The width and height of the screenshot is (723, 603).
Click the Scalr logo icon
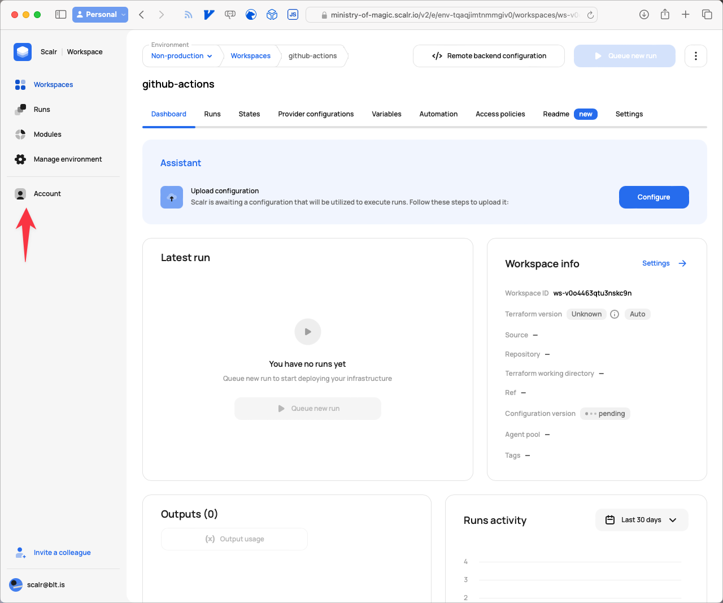(23, 52)
